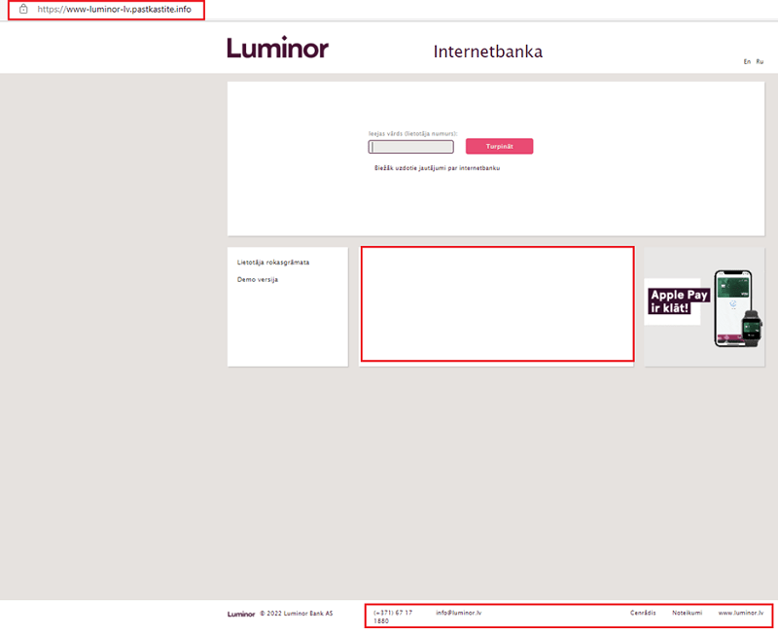This screenshot has height=634, width=778.
Task: Open Demo versija link
Action: click(x=258, y=280)
